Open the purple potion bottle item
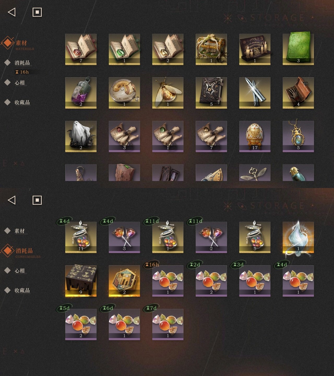Viewport: 334px width, 376px height. (x=81, y=93)
